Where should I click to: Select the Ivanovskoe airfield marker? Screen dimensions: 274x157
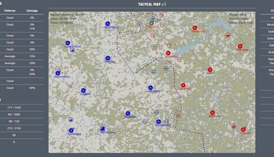158,121
